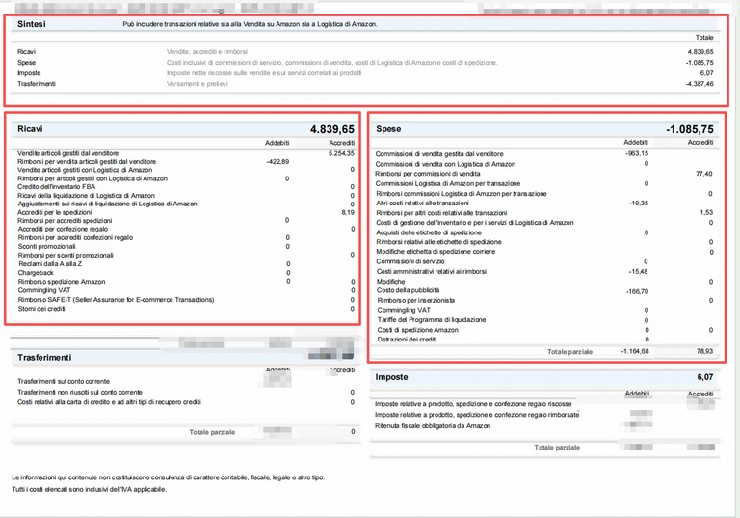
Task: Click the large 4.839,65 total in Ricavi header
Action: pyautogui.click(x=331, y=129)
